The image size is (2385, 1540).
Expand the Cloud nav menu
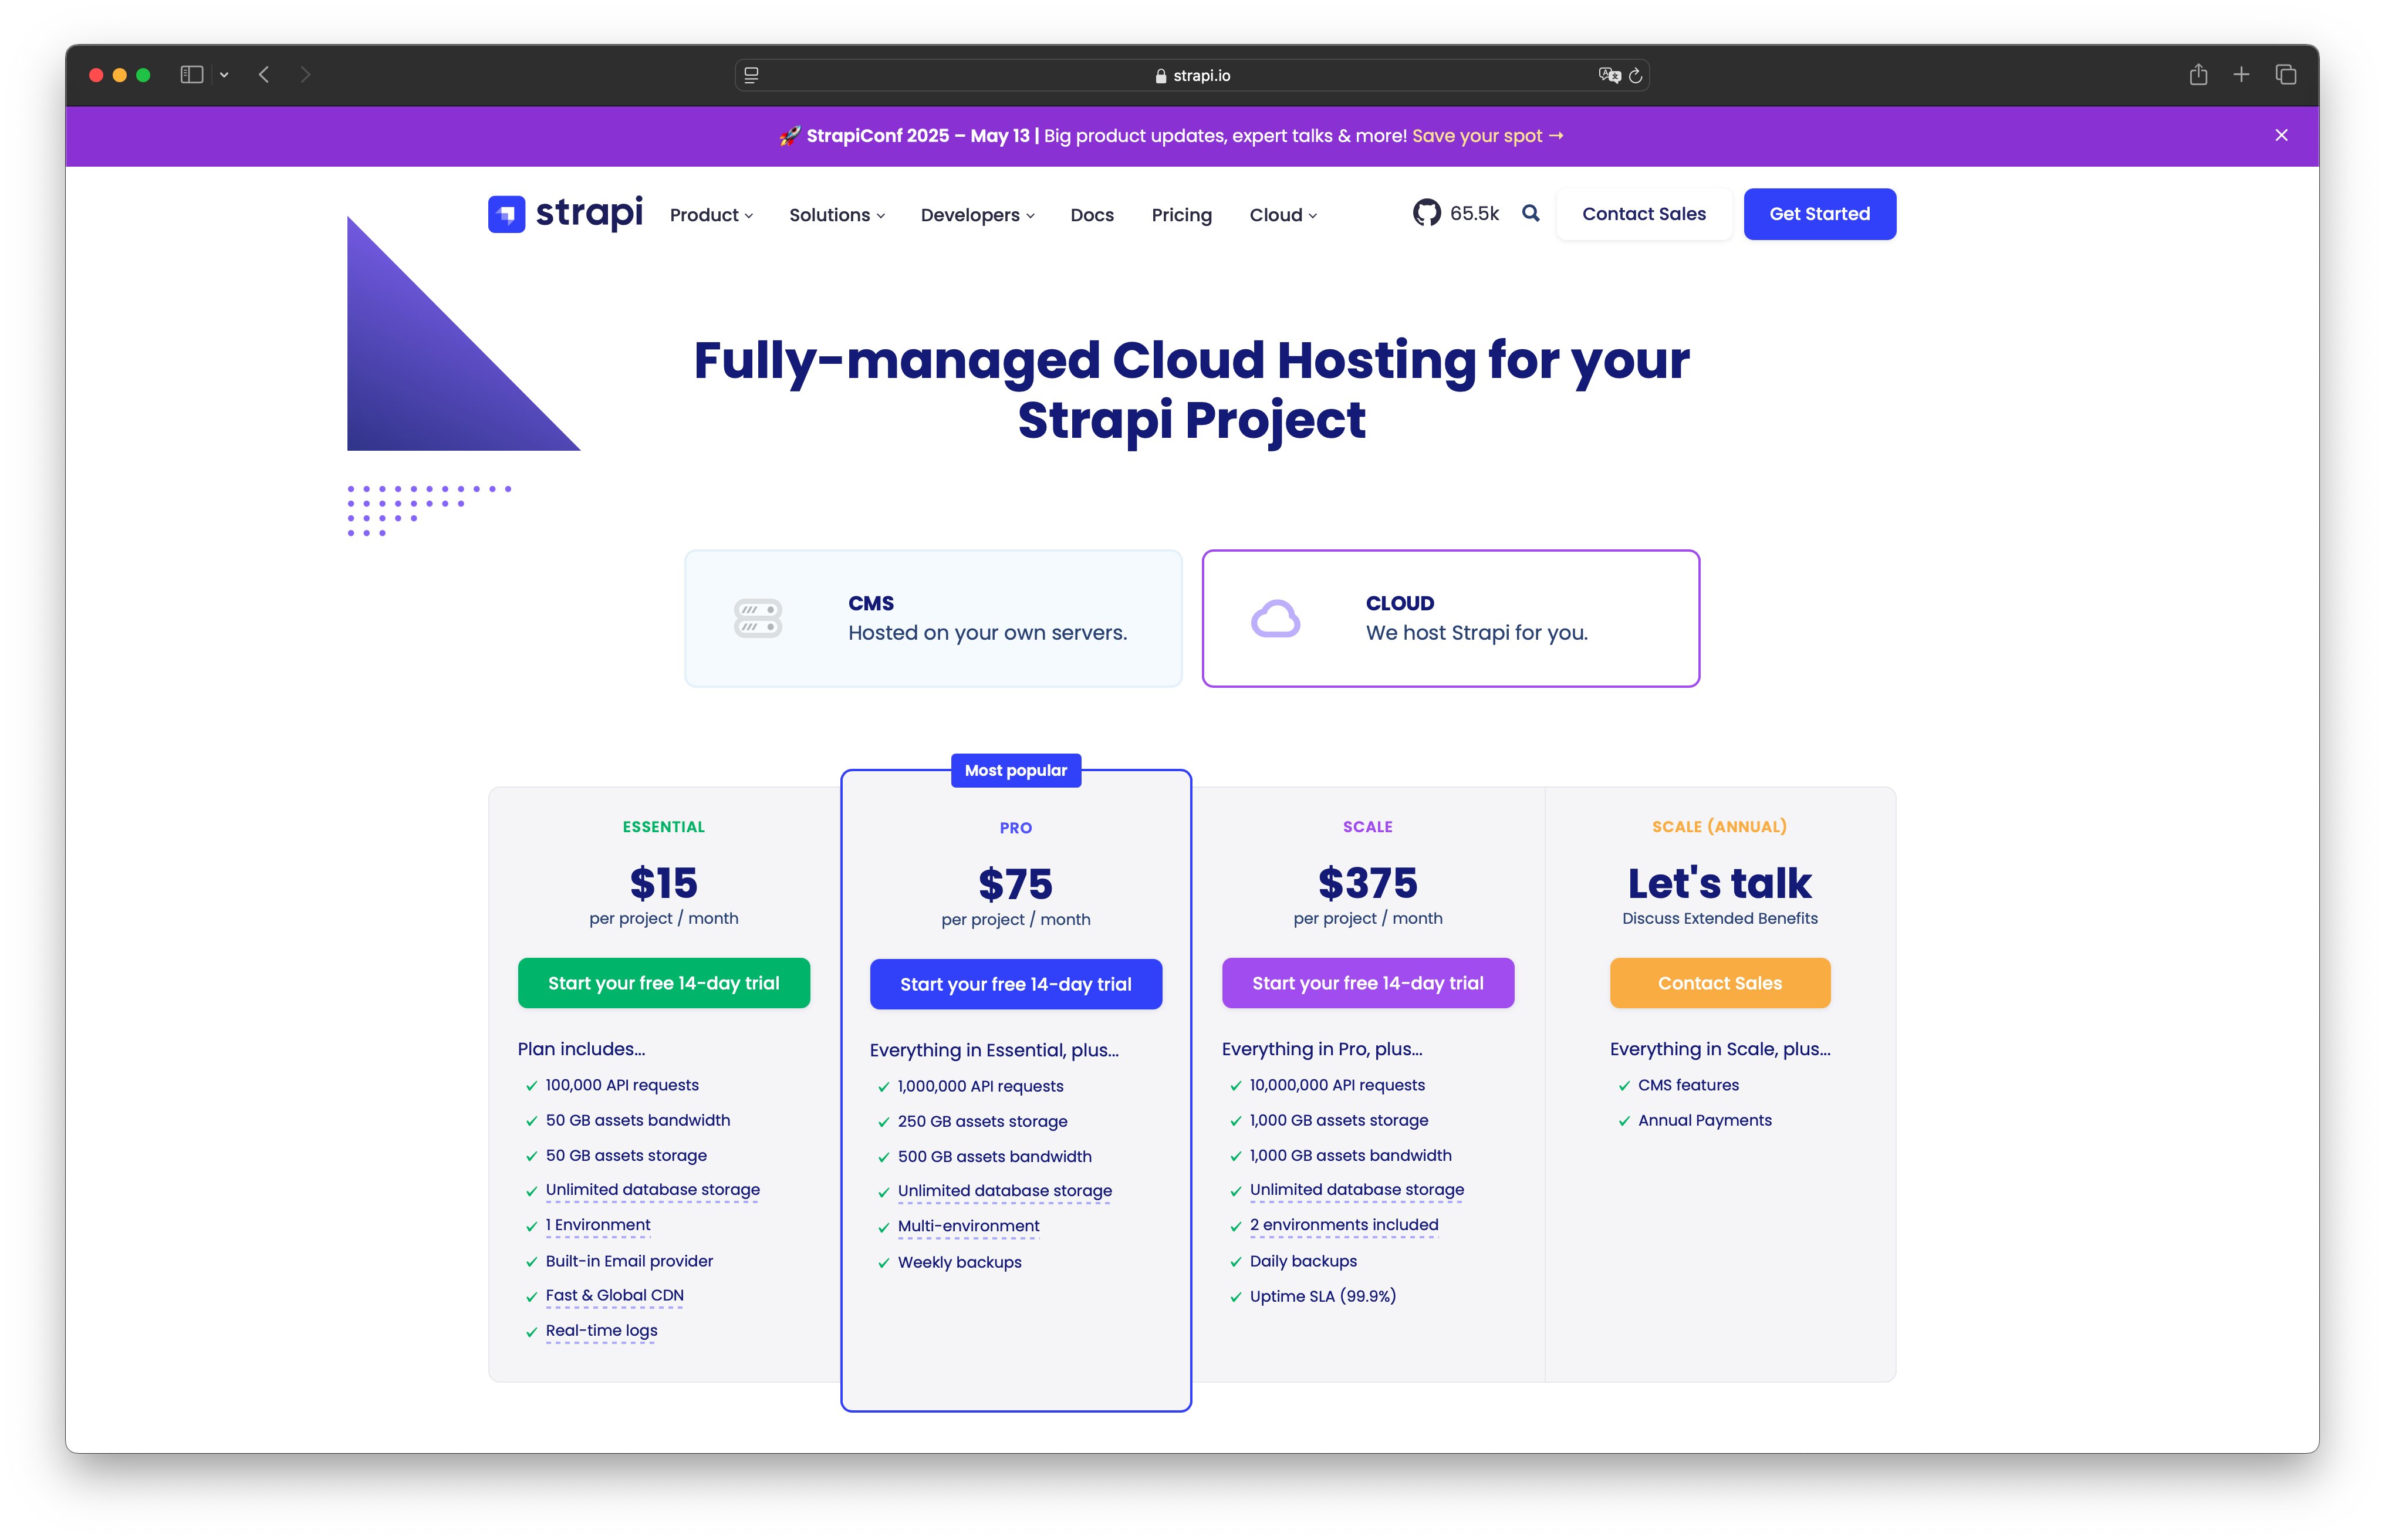tap(1283, 215)
